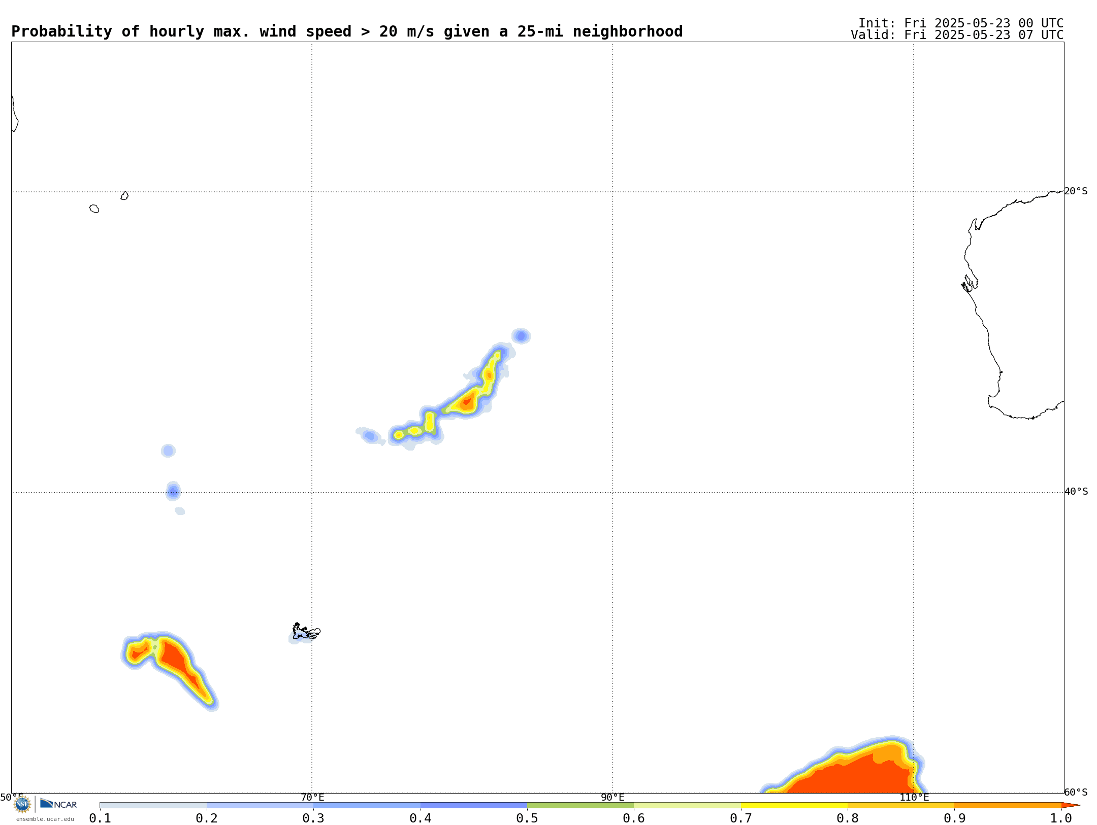Click the 70°E longitude label

[x=312, y=798]
